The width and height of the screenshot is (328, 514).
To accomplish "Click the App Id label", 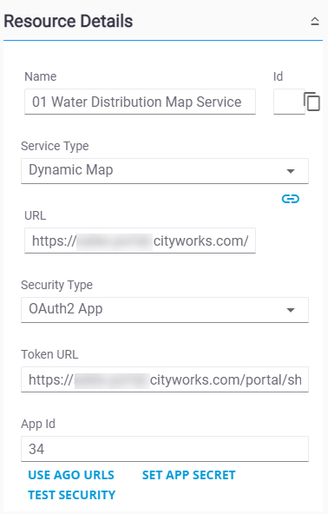I will click(x=38, y=424).
